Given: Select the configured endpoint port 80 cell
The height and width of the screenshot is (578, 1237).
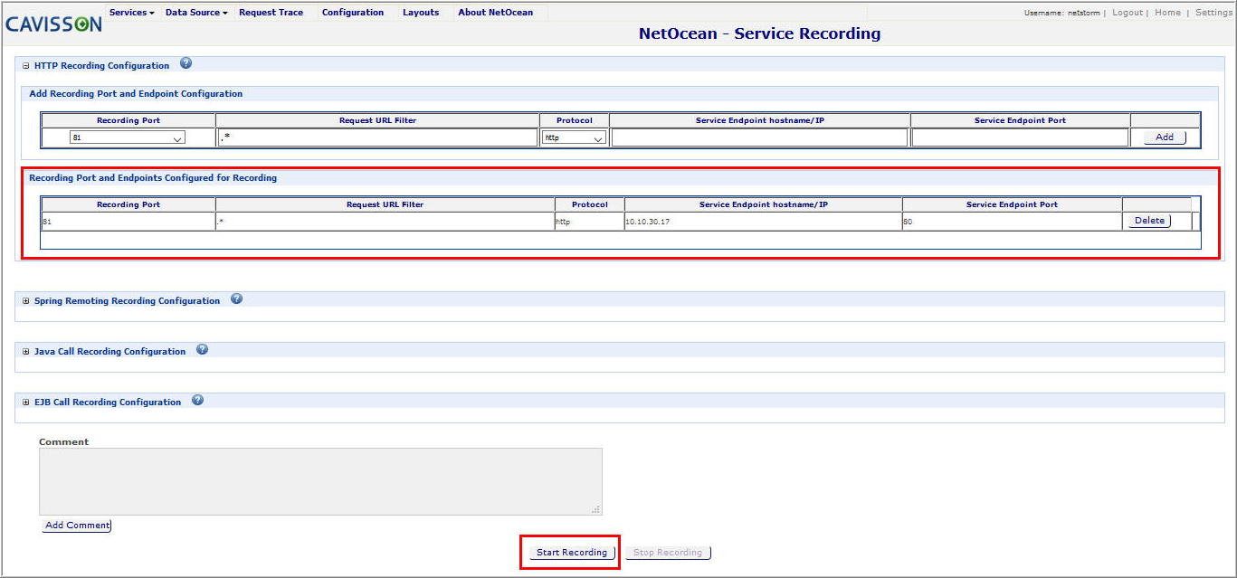Looking at the screenshot, I should click(x=1012, y=222).
